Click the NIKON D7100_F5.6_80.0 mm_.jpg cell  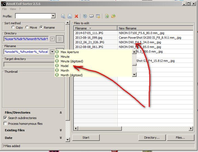(x=141, y=33)
